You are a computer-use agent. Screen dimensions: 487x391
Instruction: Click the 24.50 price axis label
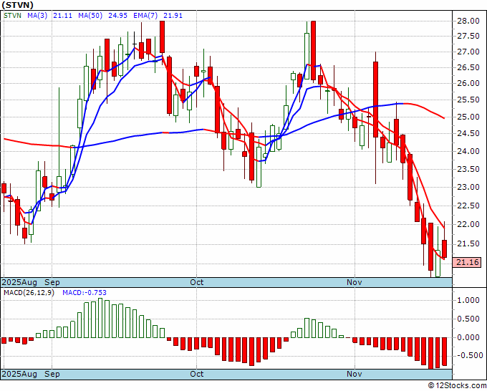click(x=468, y=134)
